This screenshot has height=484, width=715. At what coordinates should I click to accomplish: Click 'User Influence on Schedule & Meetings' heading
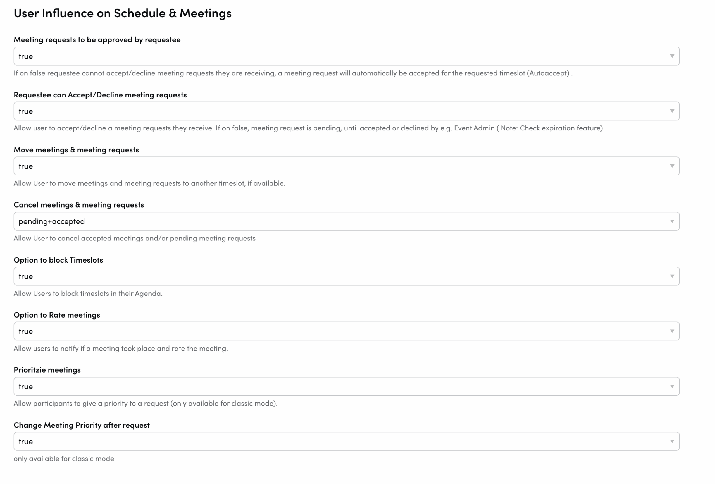(x=122, y=13)
